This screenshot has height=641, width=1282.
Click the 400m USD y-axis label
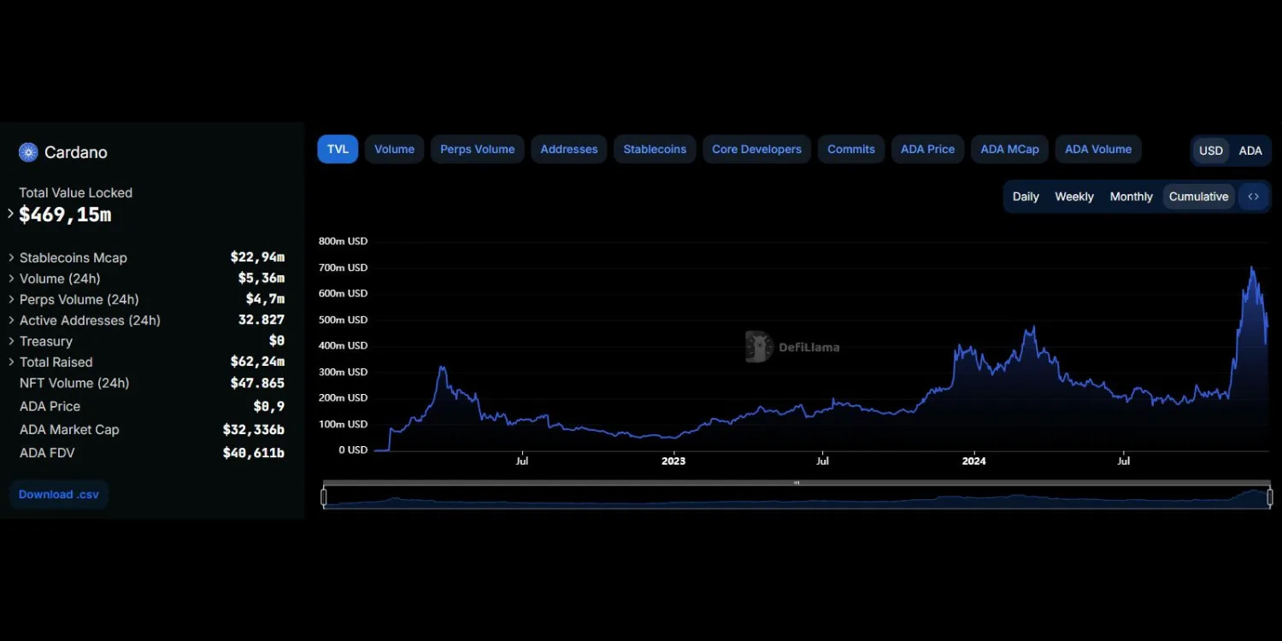click(x=344, y=346)
